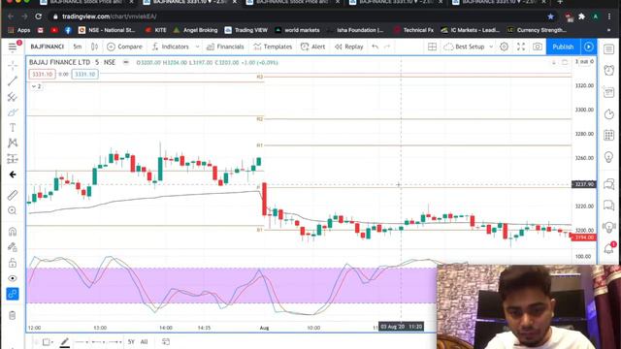Click the highlighted link drawings icon

pos(13,294)
